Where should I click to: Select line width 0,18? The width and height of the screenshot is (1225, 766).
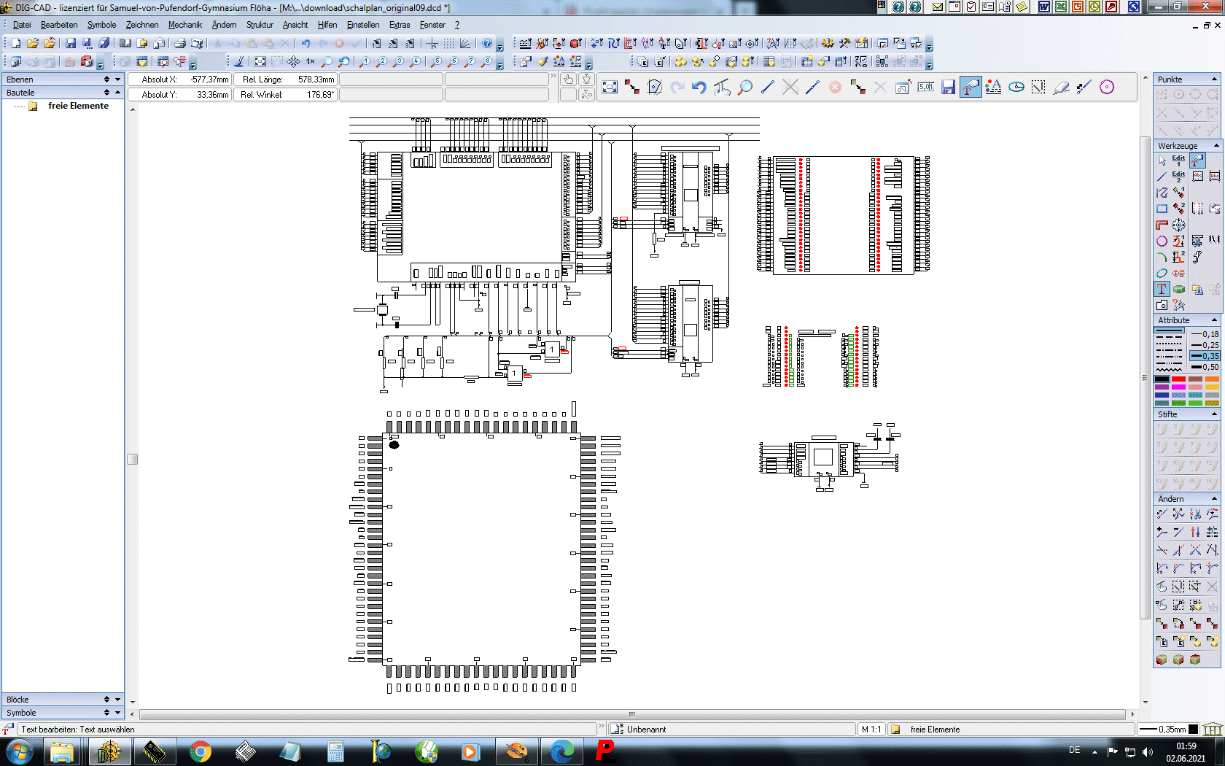pos(1205,334)
